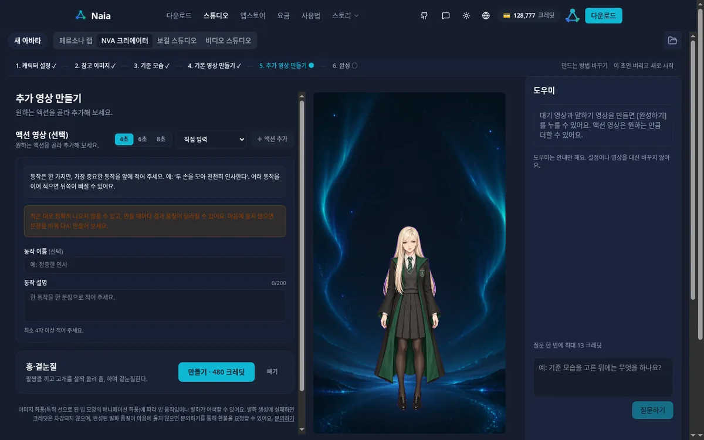
Task: Select the 8초 duration option
Action: 161,139
